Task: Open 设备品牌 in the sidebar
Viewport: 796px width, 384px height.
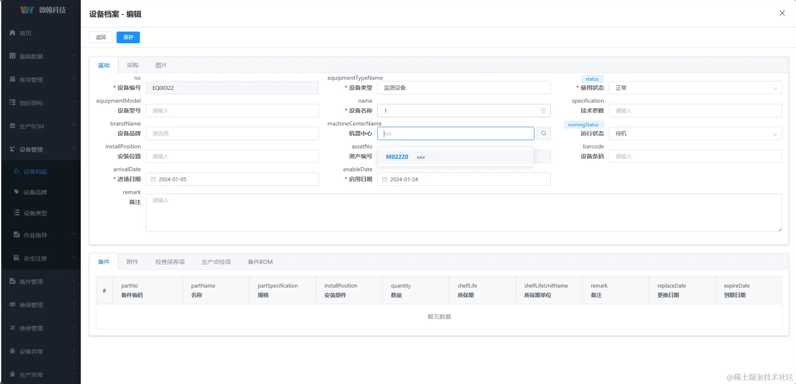Action: [x=41, y=192]
